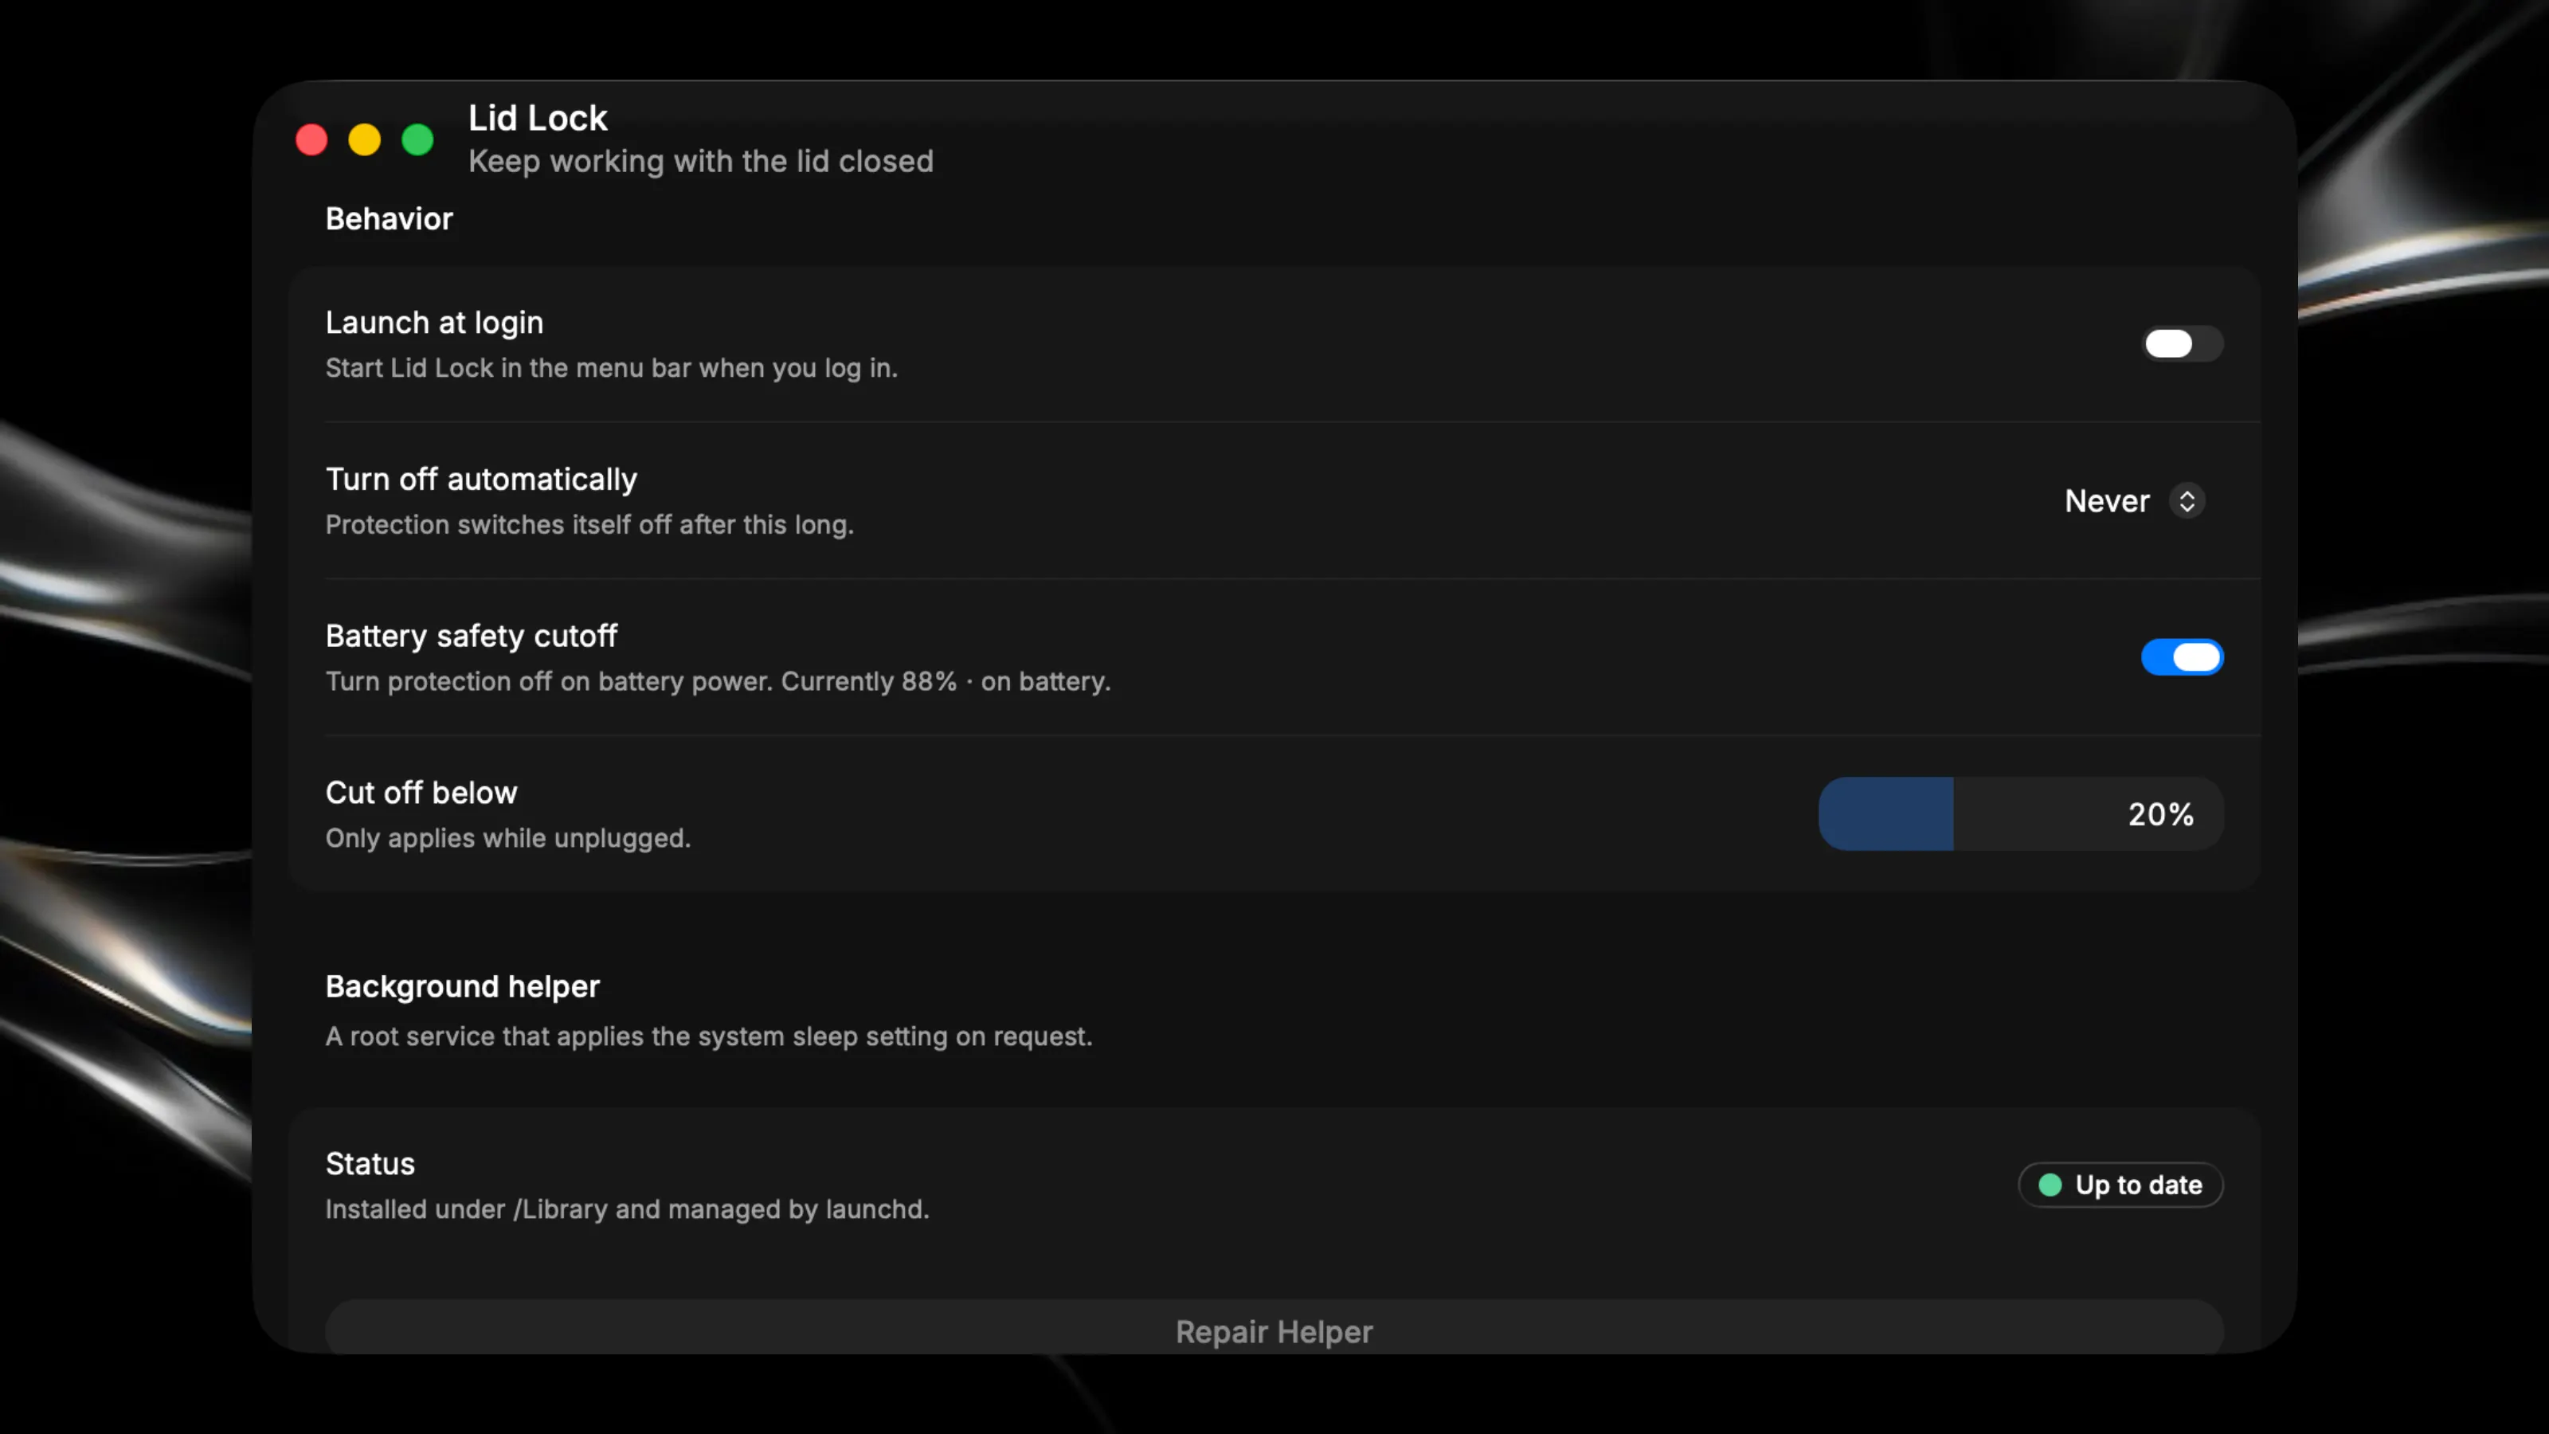Screen dimensions: 2549x1434
Task: Click the Cut off below label
Action: click(x=421, y=793)
